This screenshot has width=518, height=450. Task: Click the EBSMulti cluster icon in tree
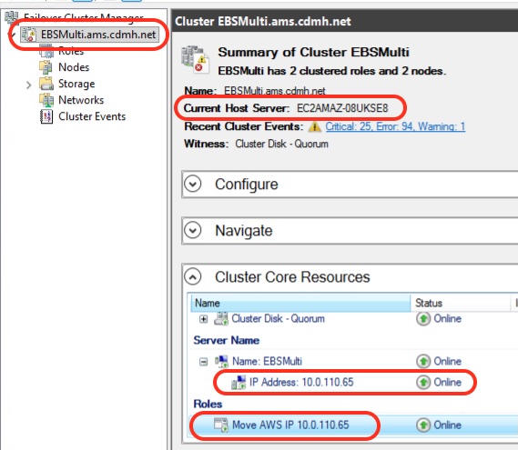(x=29, y=35)
